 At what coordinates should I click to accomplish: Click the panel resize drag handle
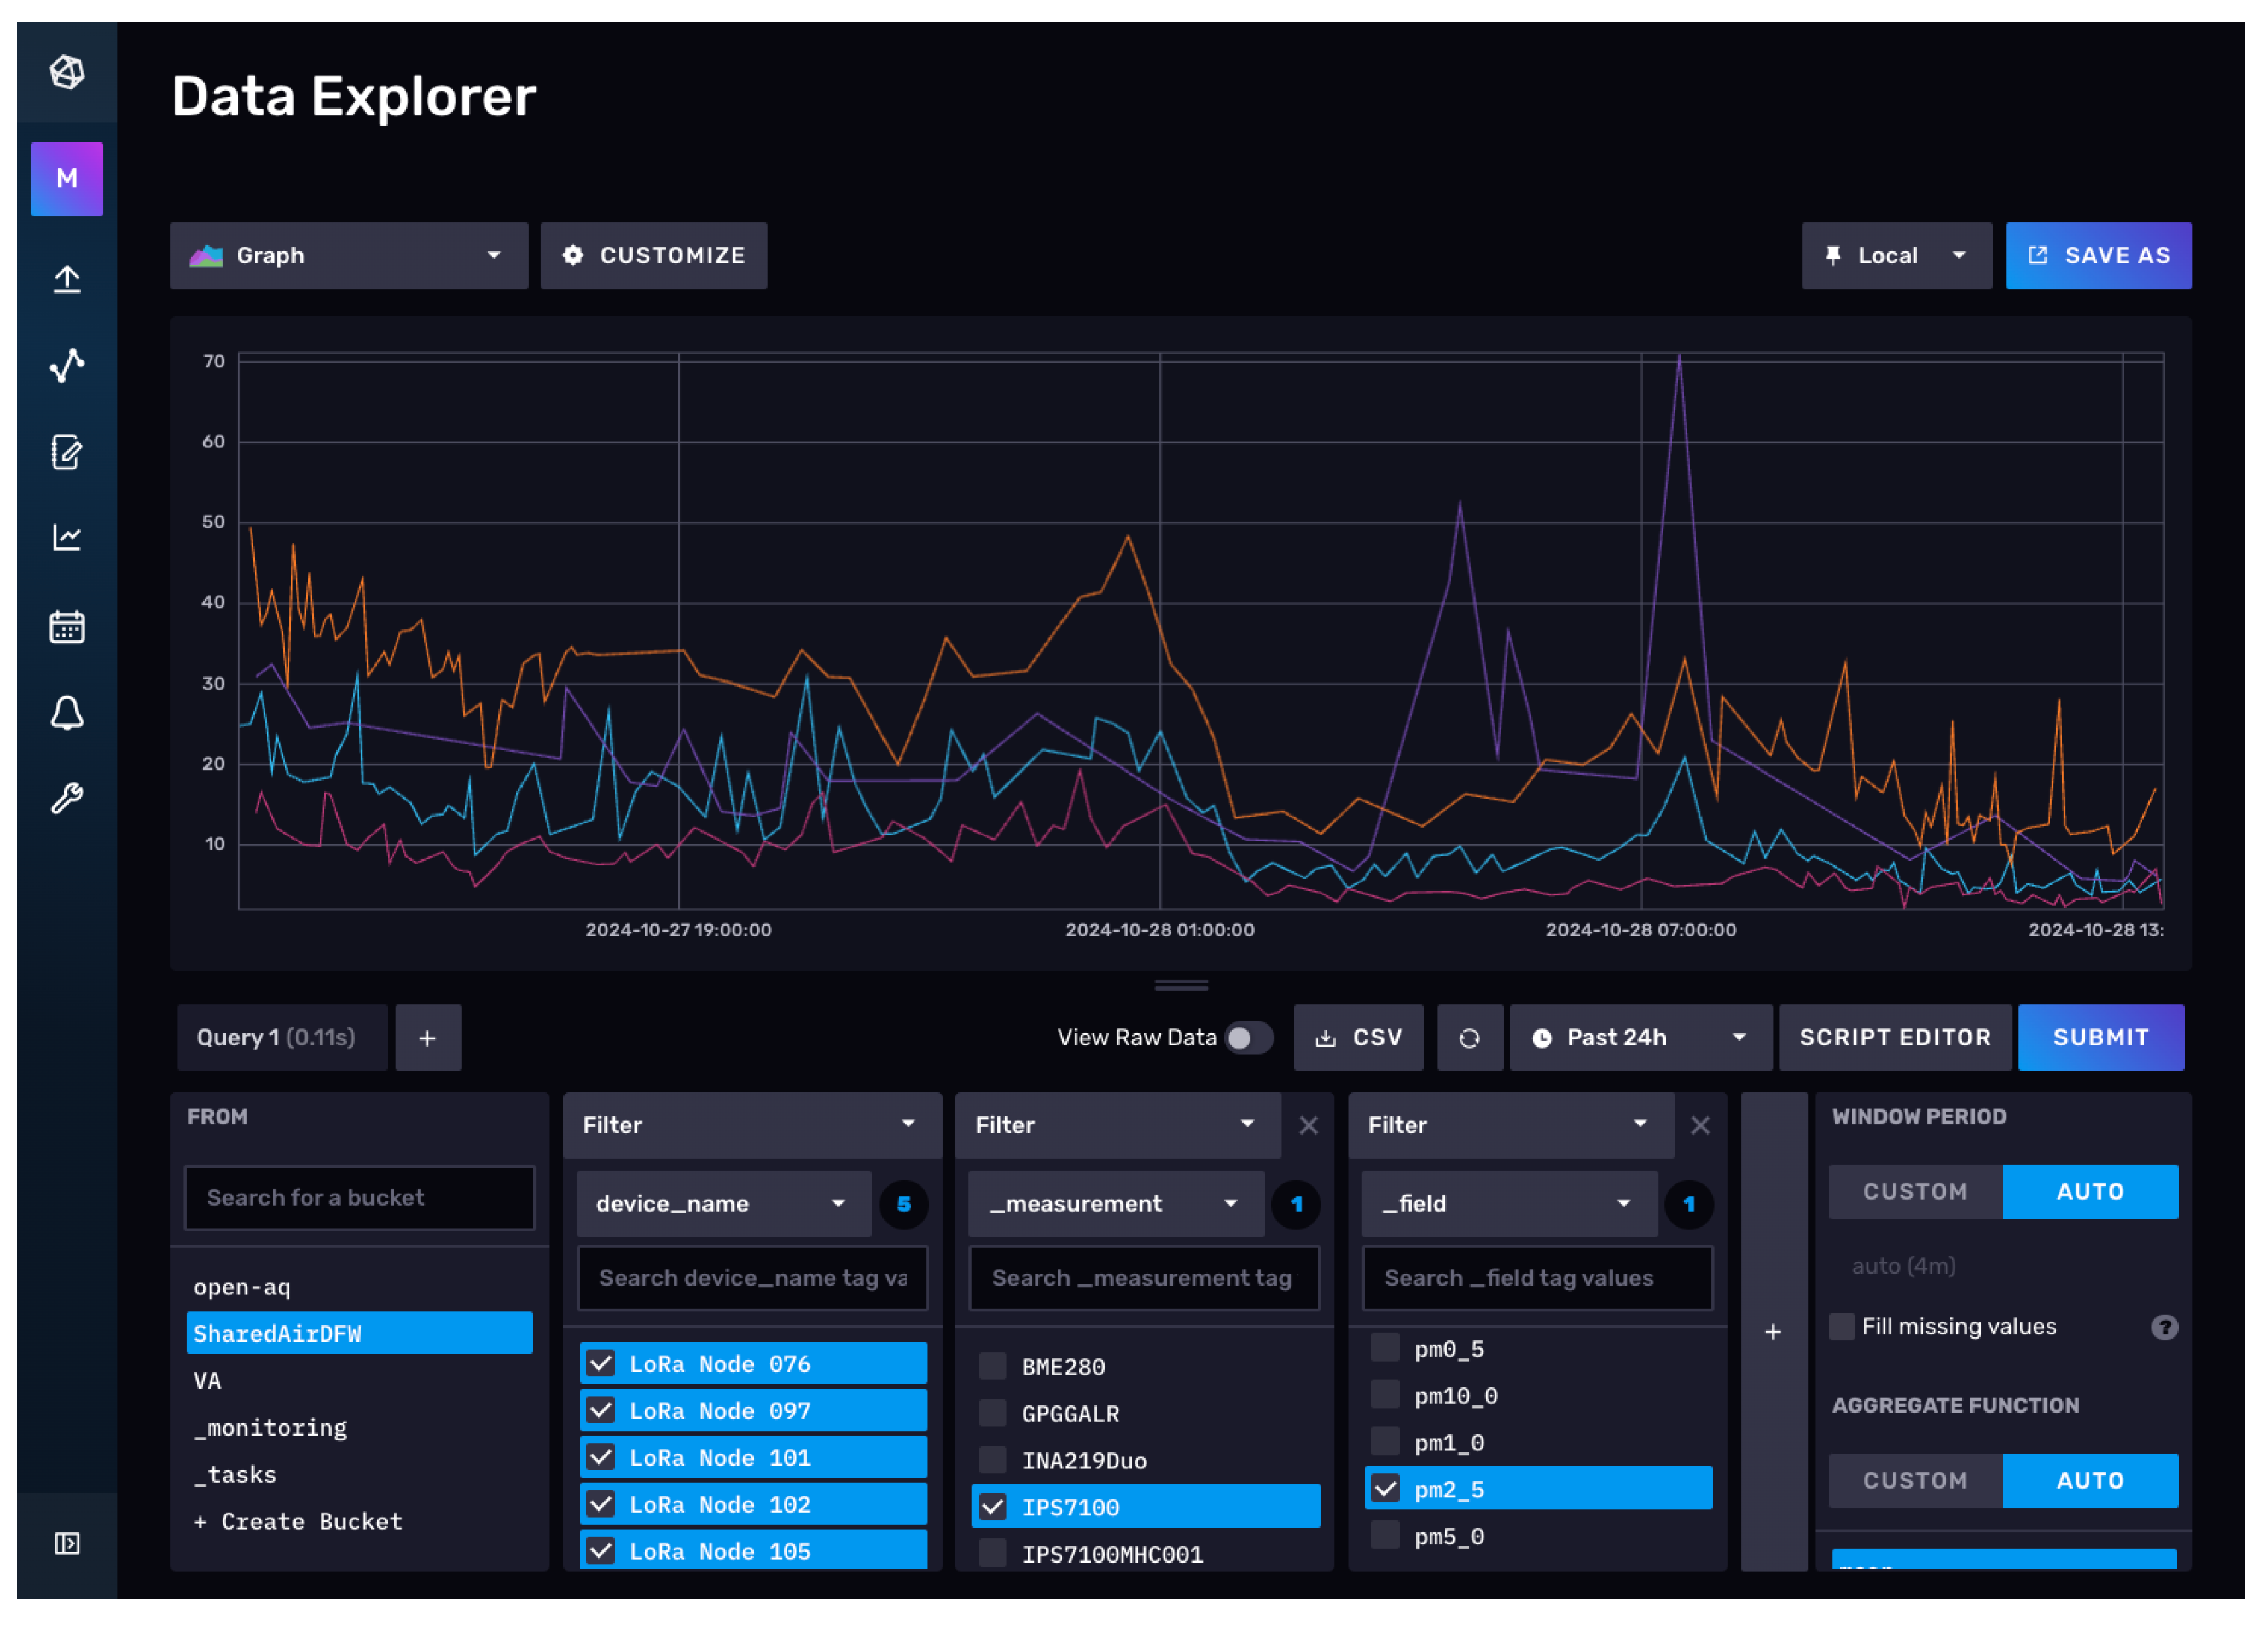[1181, 985]
